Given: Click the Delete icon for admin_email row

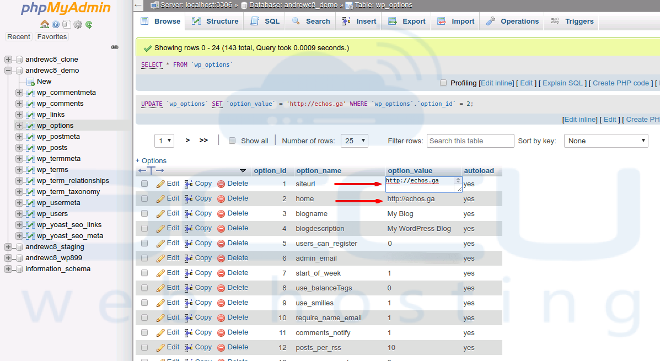Looking at the screenshot, I should pyautogui.click(x=221, y=258).
